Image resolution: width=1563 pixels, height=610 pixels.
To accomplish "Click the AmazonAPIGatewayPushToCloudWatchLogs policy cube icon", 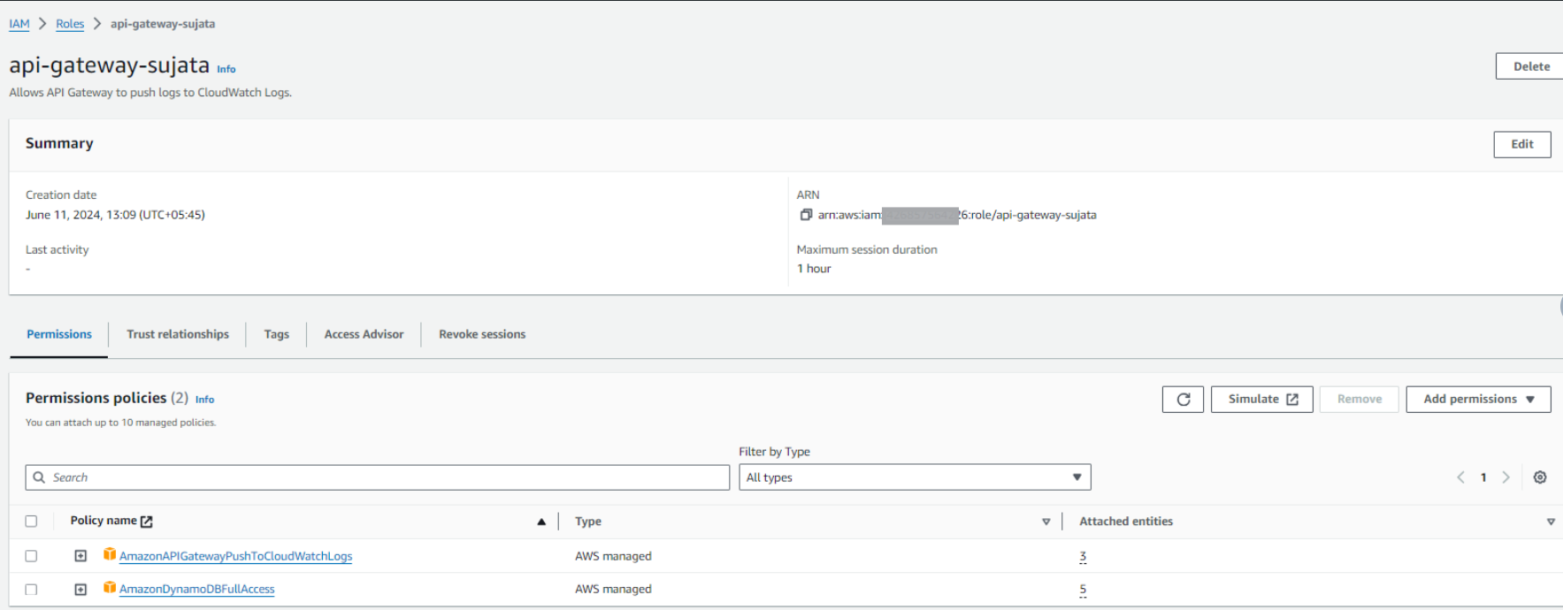I will [x=110, y=555].
